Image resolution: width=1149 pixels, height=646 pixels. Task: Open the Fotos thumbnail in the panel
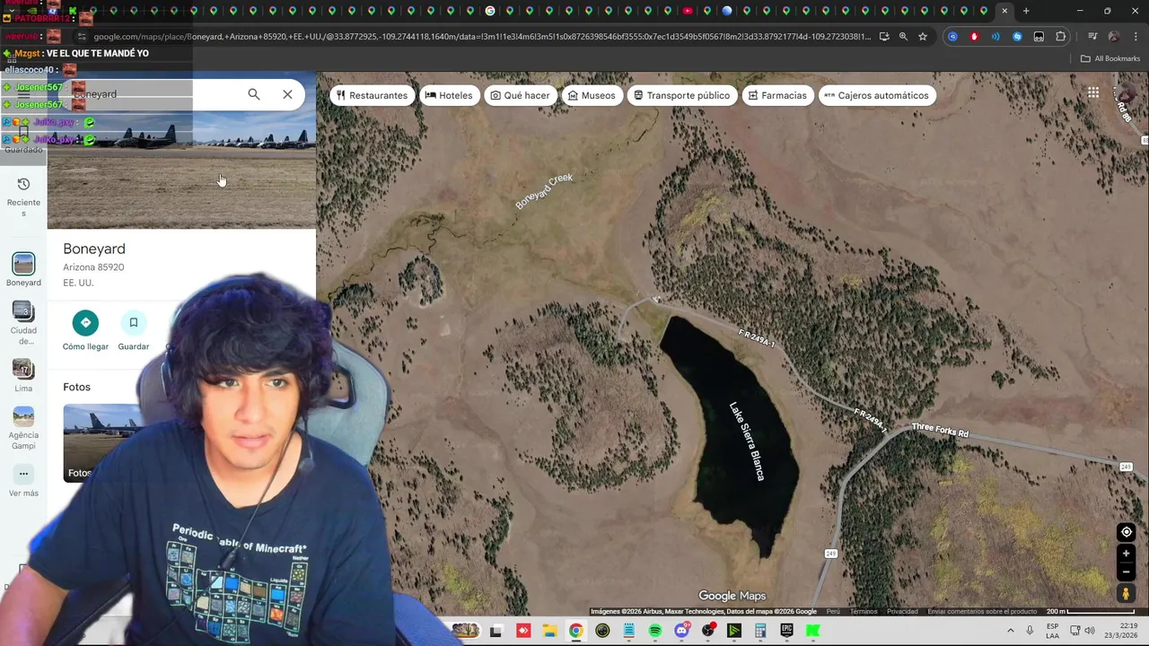(103, 443)
